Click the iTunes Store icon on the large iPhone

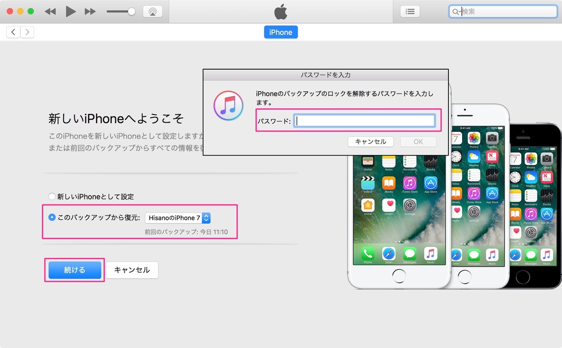click(410, 183)
